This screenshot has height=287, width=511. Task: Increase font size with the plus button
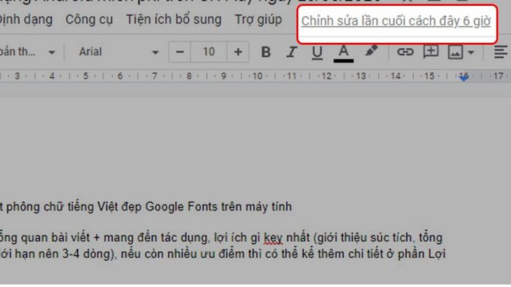pyautogui.click(x=238, y=52)
